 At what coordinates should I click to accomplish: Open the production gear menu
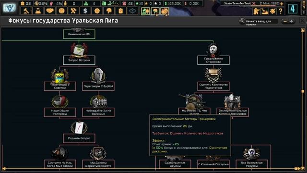click(97, 11)
